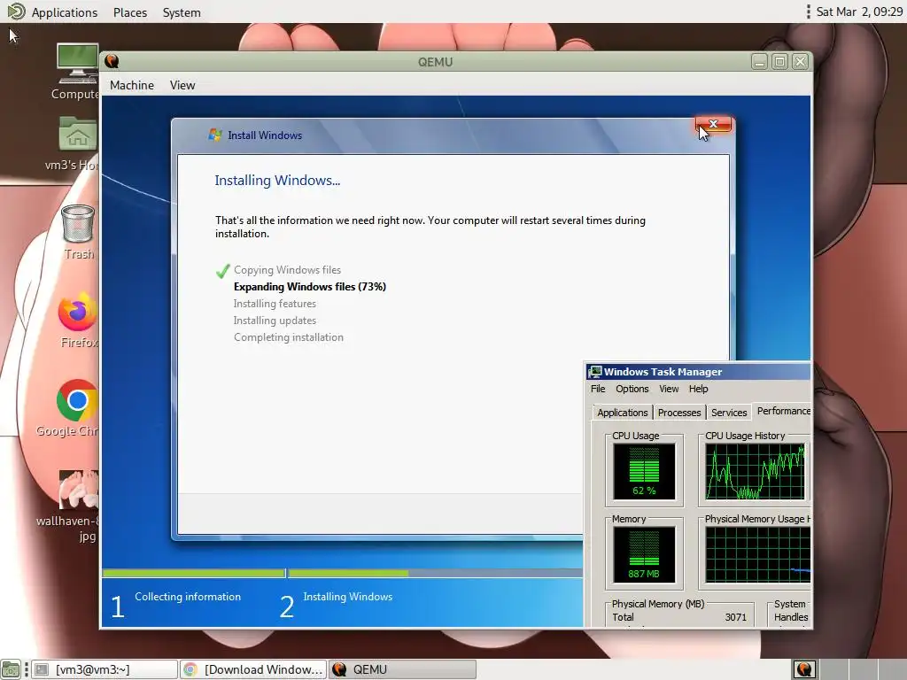907x680 pixels.
Task: Select the Performance tab in Task Manager
Action: [x=782, y=411]
